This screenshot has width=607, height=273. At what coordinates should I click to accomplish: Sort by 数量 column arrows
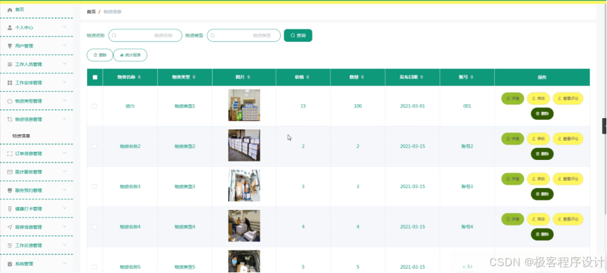362,77
